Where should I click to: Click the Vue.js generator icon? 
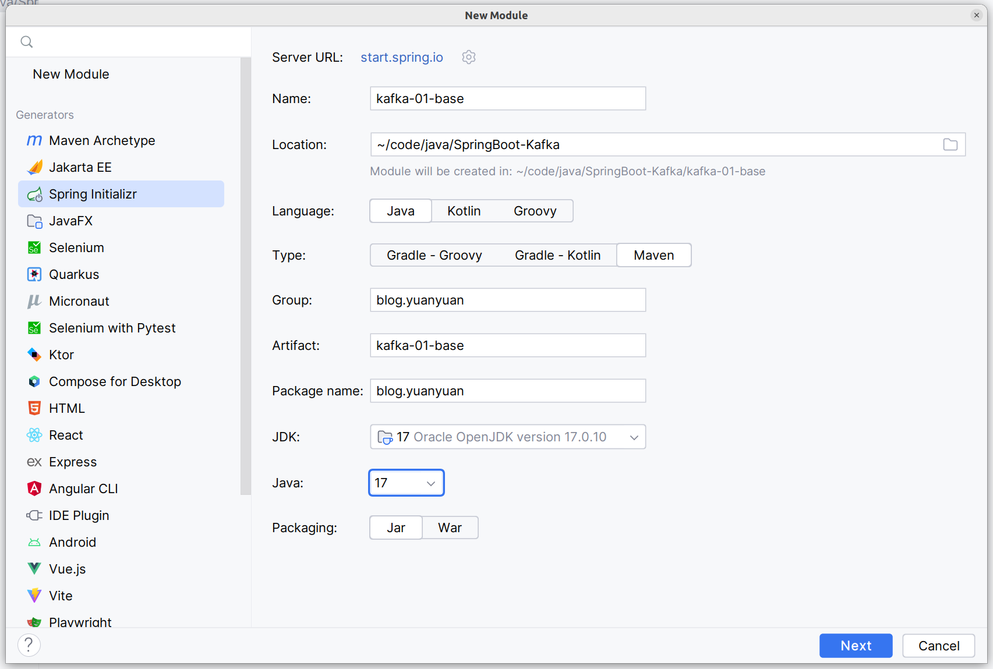click(x=34, y=569)
